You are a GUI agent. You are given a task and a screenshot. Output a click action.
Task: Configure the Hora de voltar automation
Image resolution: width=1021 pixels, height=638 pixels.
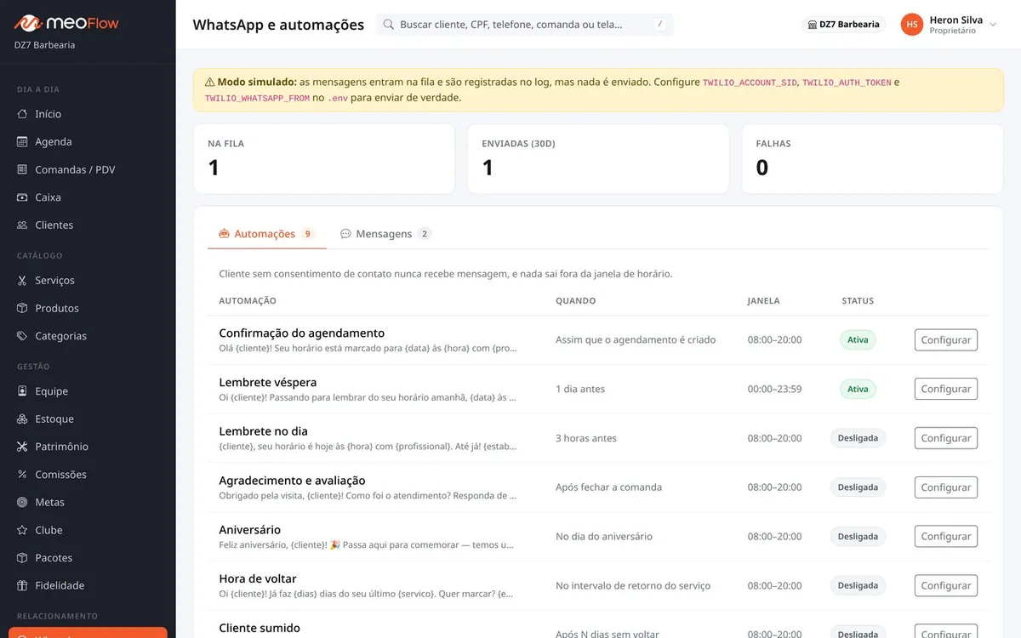[x=945, y=586]
